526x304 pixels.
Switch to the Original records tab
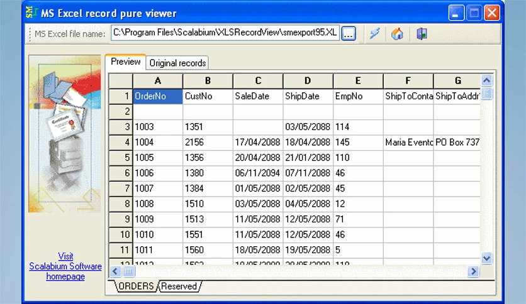pos(177,63)
